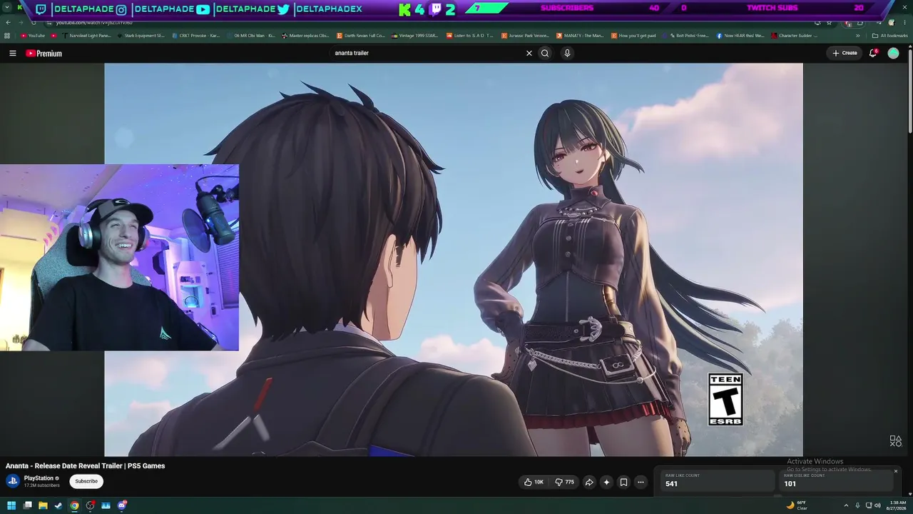Open the Jurassic Park bookmark

pos(525,36)
